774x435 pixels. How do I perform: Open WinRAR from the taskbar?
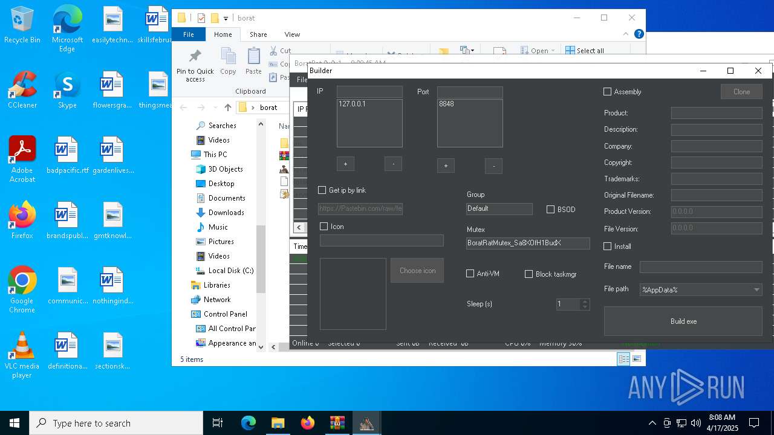tap(337, 423)
